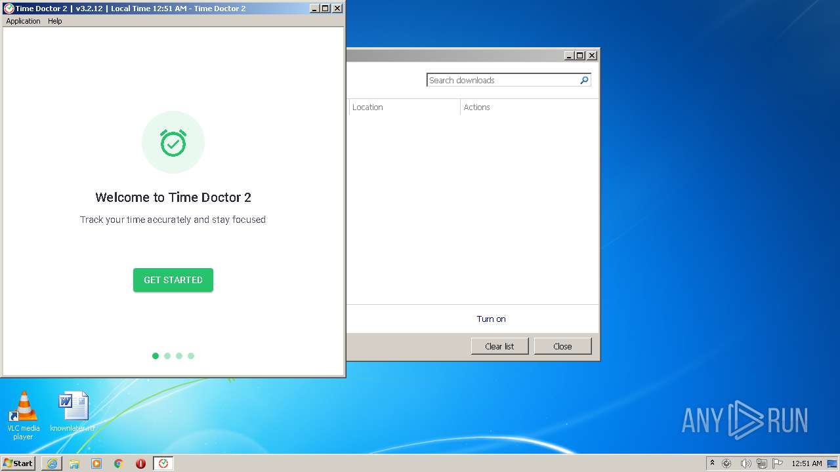Jump to the third onboarding page dot
Viewport: 840px width, 472px height.
(x=179, y=356)
